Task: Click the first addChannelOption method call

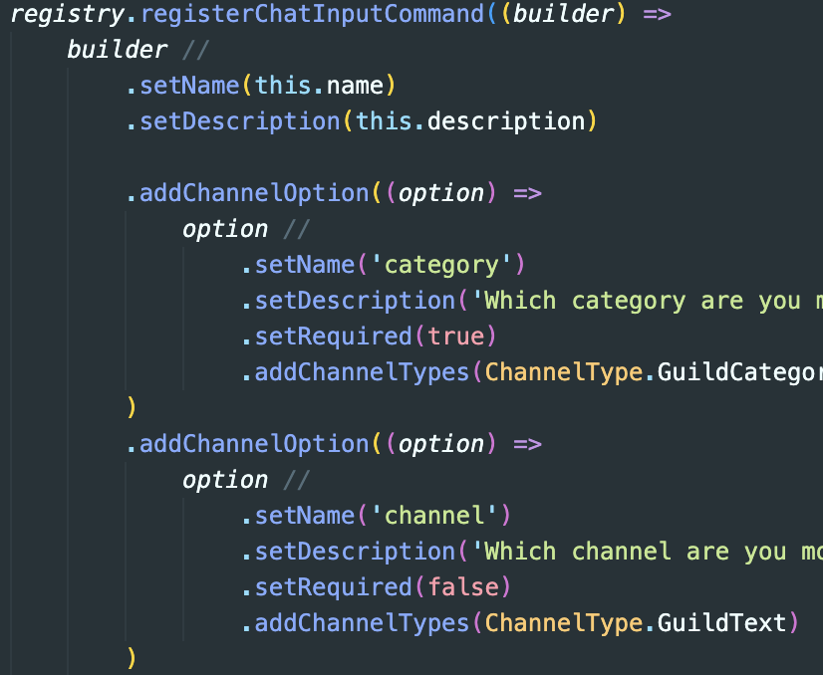Action: point(254,193)
